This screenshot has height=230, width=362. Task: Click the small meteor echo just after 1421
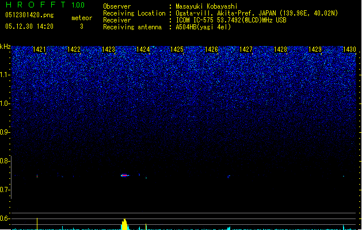click(x=37, y=177)
